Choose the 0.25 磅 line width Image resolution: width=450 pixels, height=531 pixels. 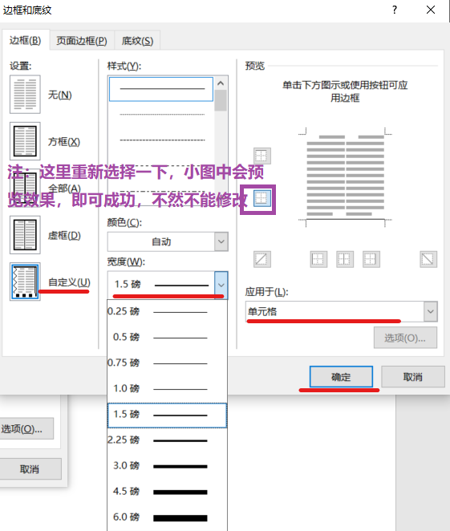[x=167, y=311]
